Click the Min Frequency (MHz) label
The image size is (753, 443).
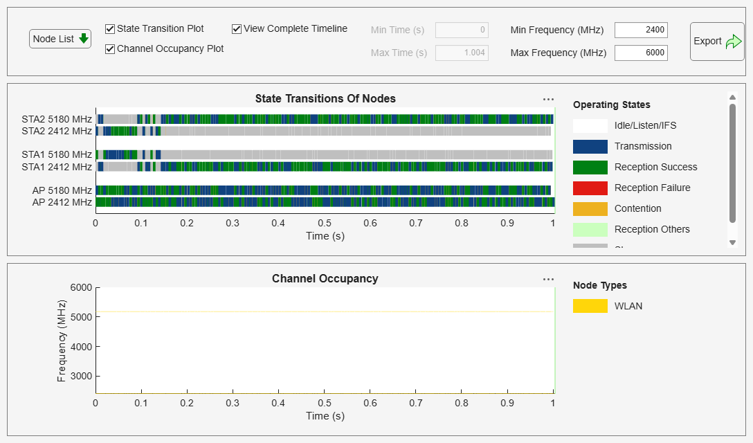coord(557,30)
